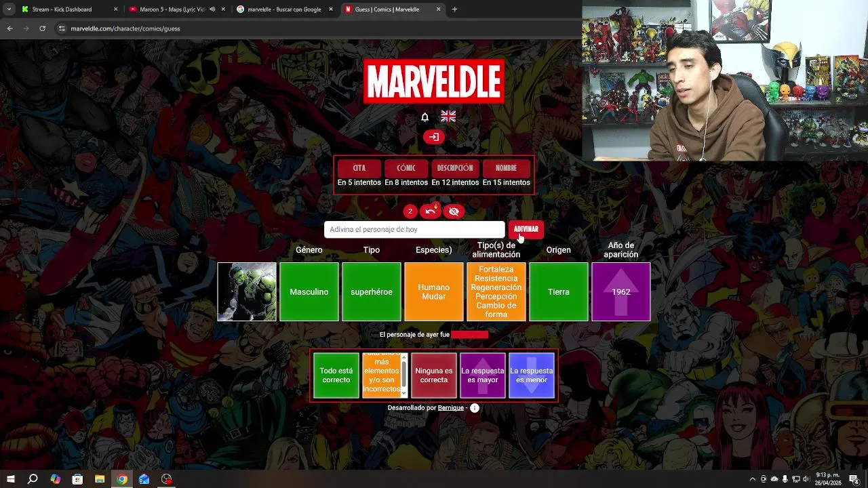Switch to 'marveldle - Buscar con Google' tab
The width and height of the screenshot is (868, 488).
284,9
